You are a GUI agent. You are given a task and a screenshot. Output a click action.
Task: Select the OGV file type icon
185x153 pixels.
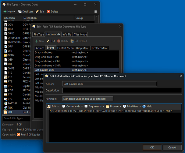click(x=5, y=25)
